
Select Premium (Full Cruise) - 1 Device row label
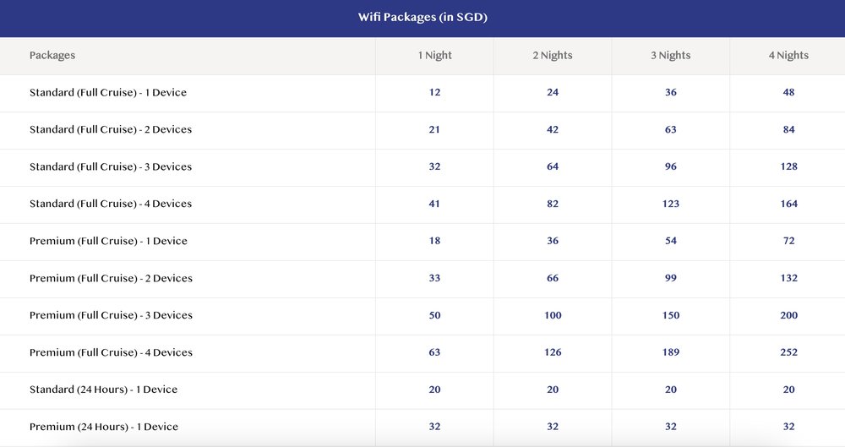[x=108, y=242]
